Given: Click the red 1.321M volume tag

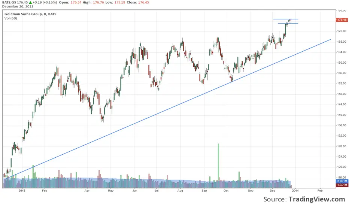Looking at the screenshot, I should [x=342, y=185].
